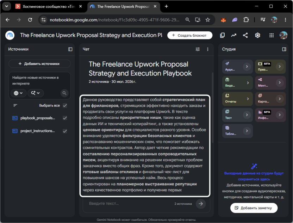Click the chat vertical scrollbar
This screenshot has height=223, width=293.
212,108
